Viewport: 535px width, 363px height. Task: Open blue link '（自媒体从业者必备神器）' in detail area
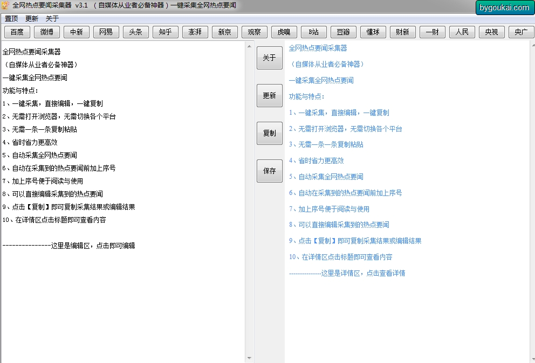coord(327,65)
